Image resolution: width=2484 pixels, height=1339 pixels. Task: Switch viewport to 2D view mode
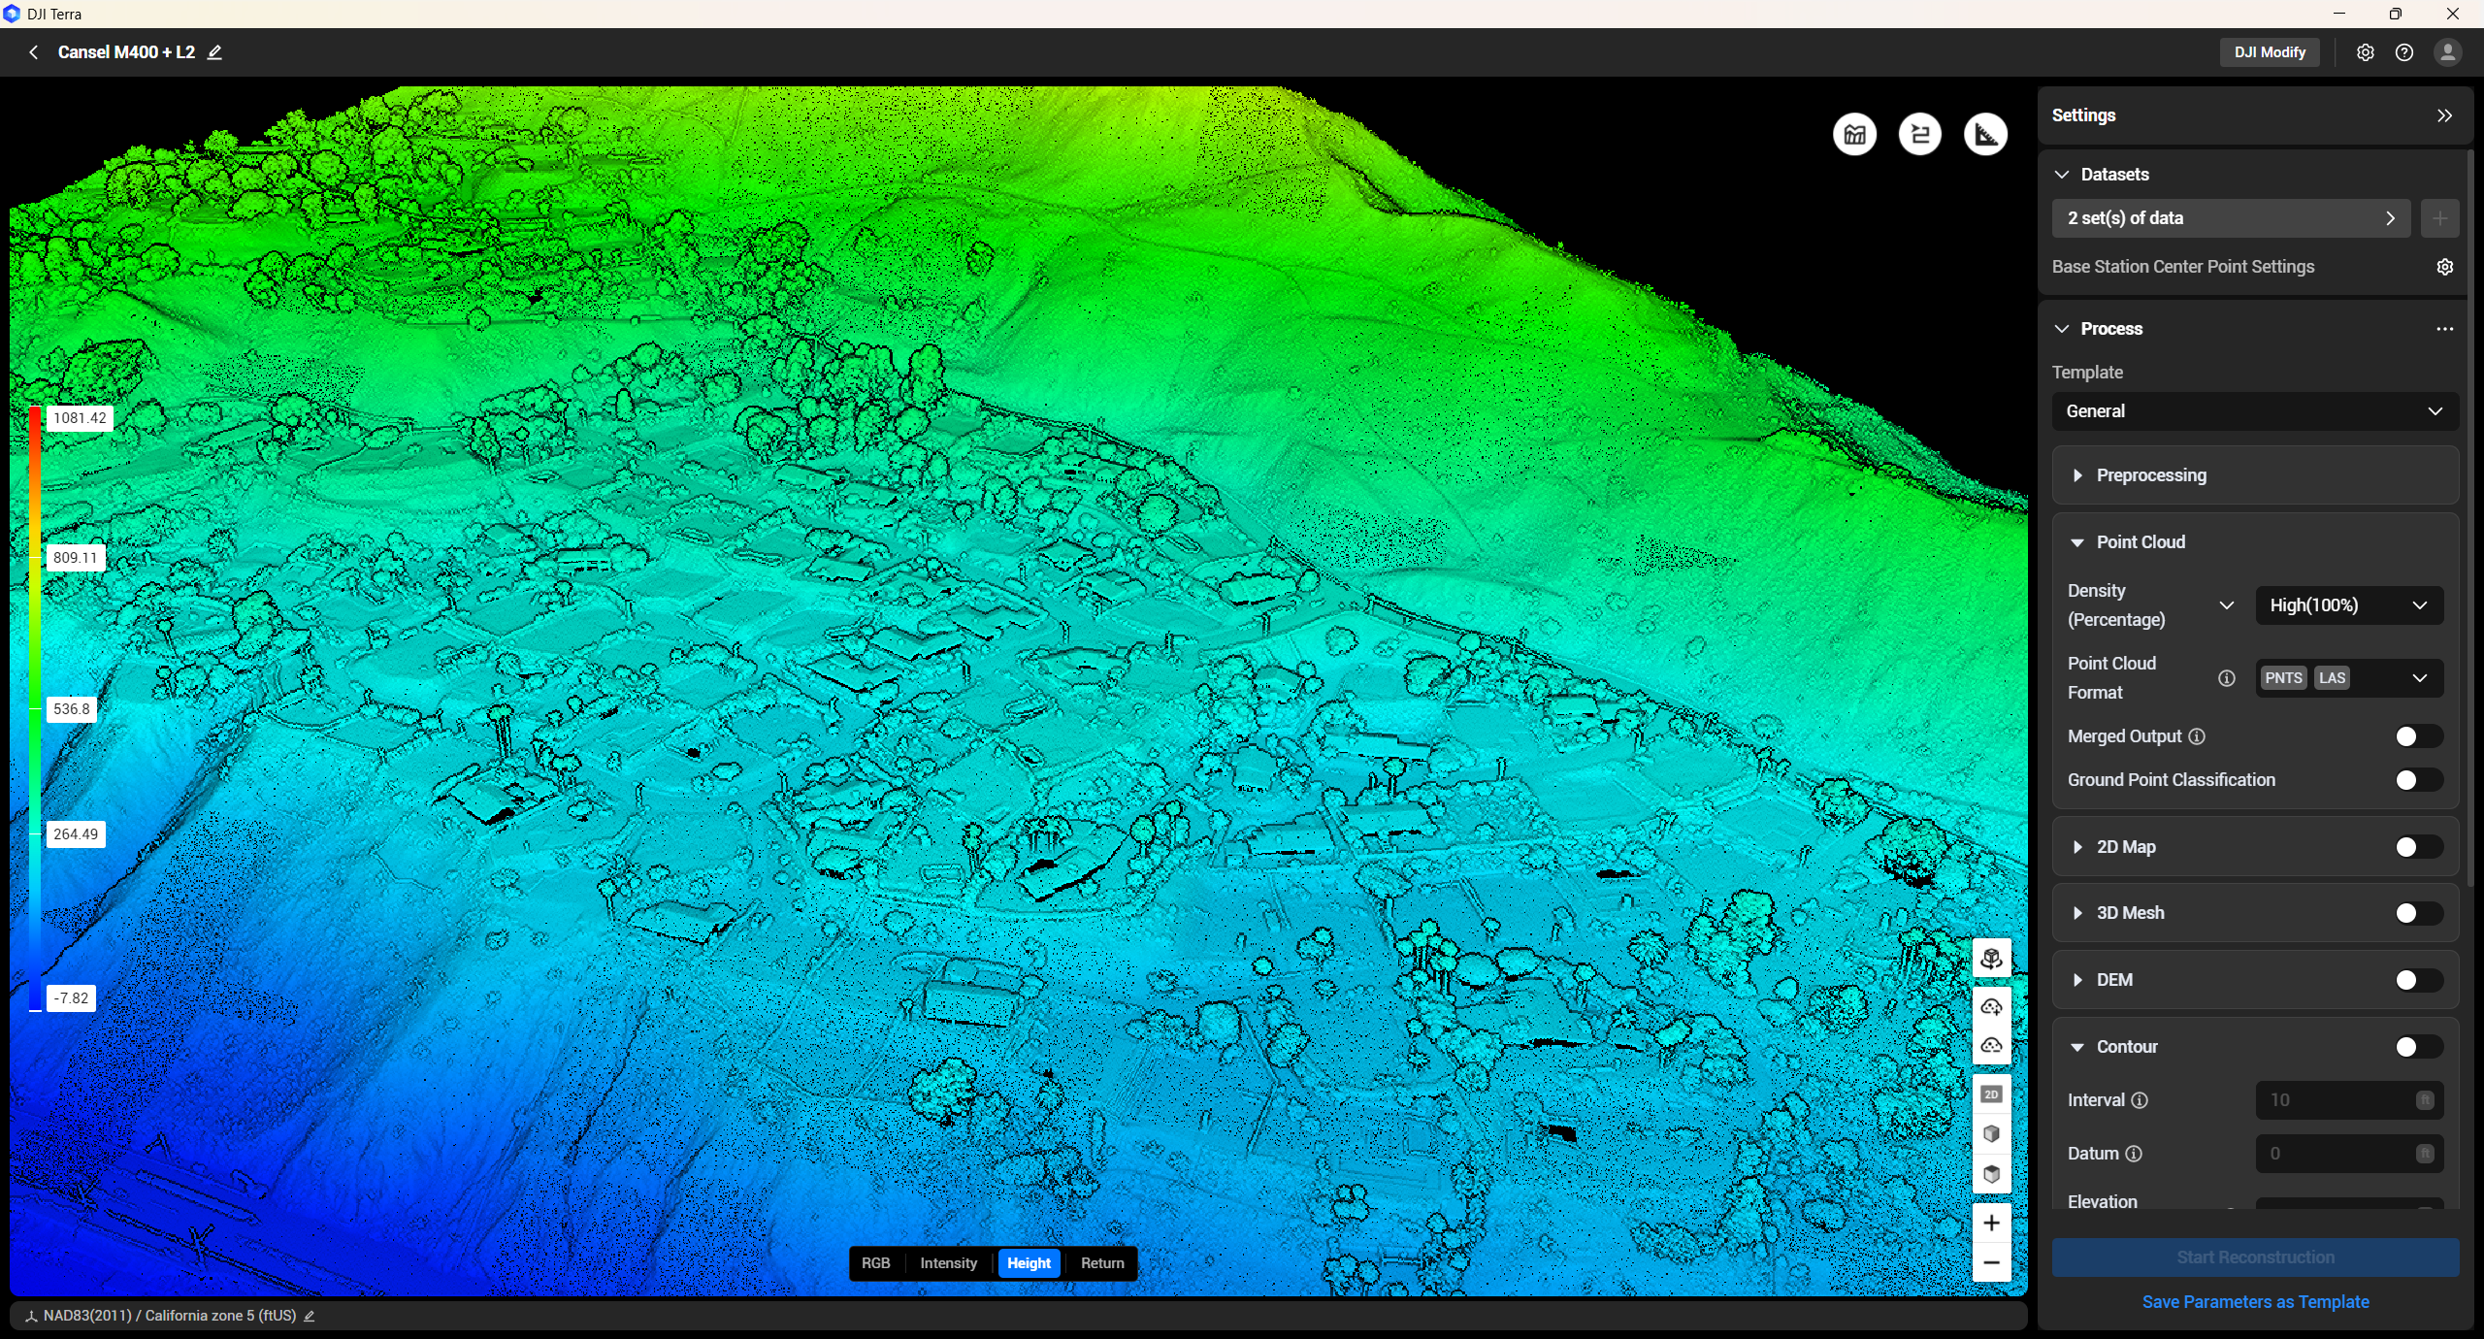pyautogui.click(x=1993, y=1094)
